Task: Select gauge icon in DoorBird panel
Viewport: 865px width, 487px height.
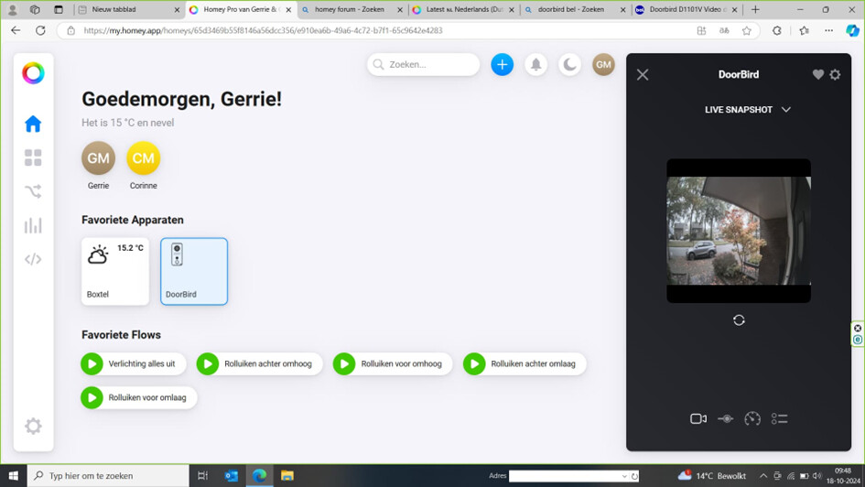Action: [752, 418]
